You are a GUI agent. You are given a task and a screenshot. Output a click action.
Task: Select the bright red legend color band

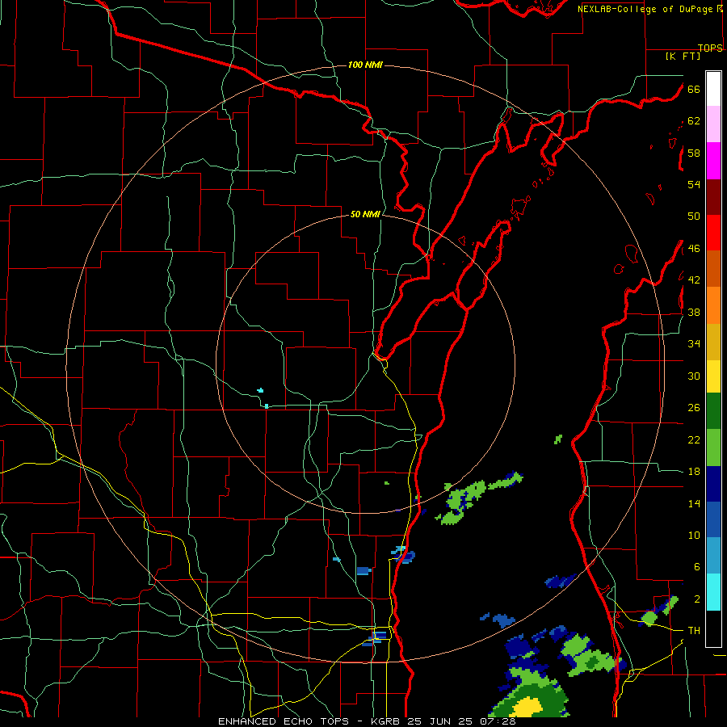713,233
